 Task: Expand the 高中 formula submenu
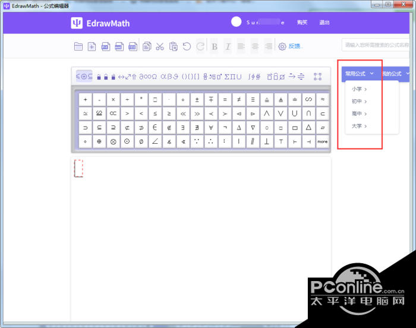tap(359, 113)
